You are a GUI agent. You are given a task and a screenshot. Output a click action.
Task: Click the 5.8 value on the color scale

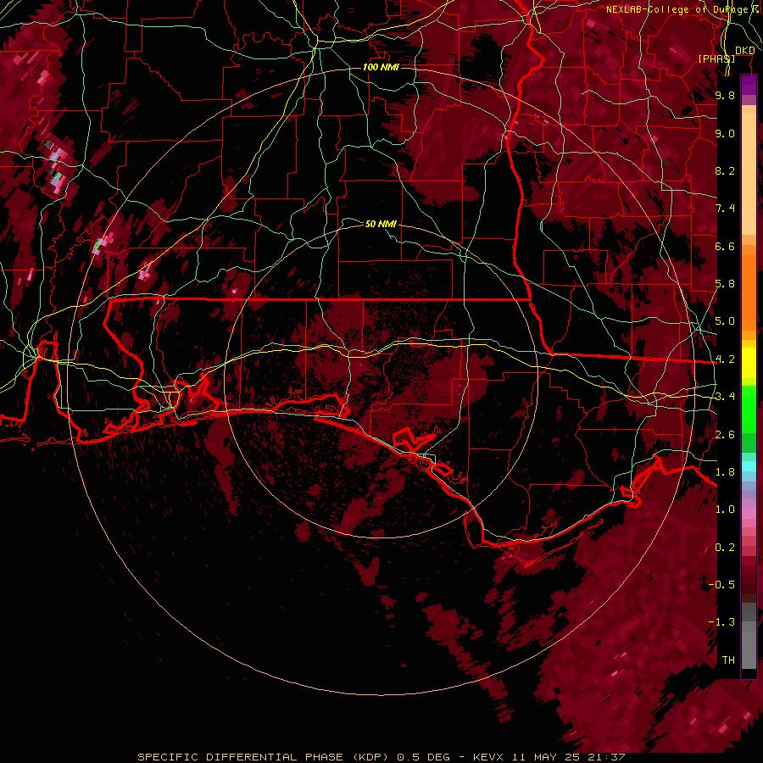[x=725, y=284]
